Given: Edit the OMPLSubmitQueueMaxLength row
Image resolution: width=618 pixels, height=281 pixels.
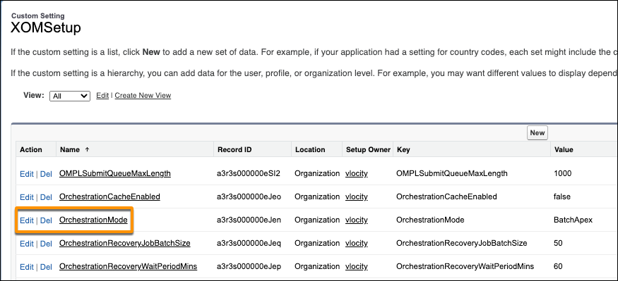Looking at the screenshot, I should pos(27,174).
